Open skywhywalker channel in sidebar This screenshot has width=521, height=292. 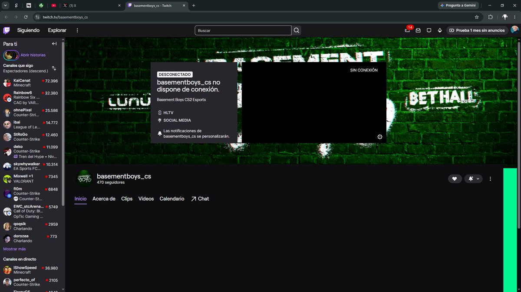(x=32, y=166)
